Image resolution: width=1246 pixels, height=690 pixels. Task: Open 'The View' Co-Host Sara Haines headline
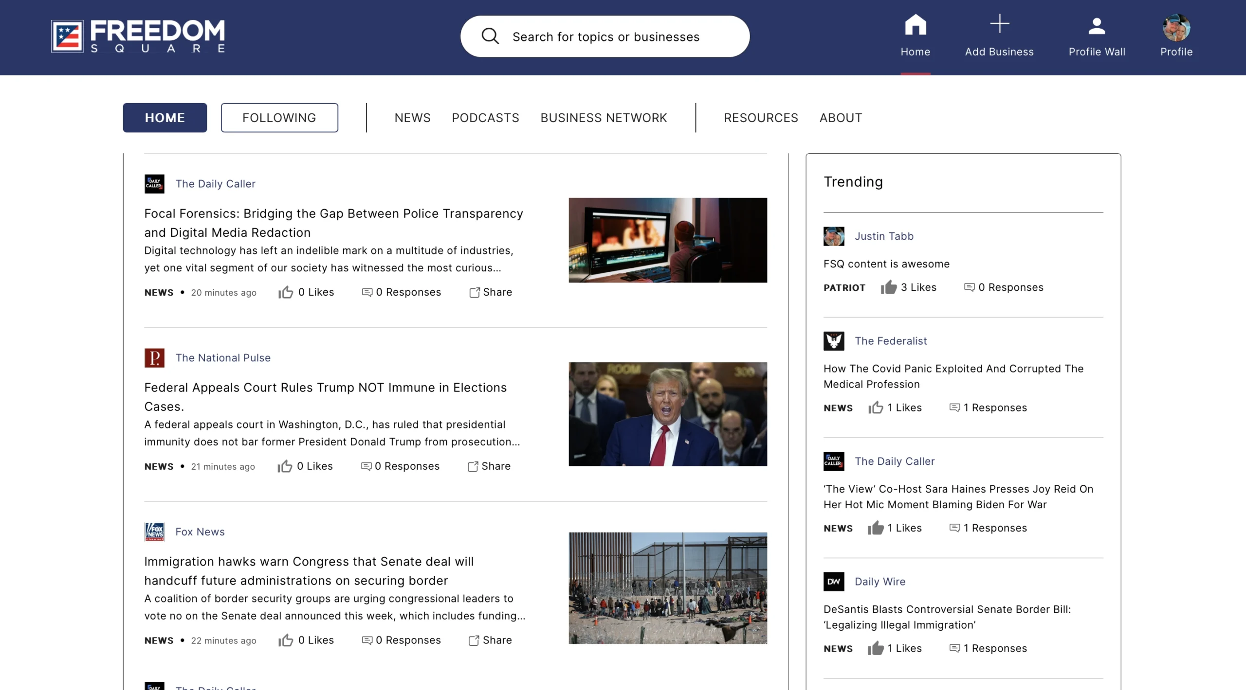point(958,497)
